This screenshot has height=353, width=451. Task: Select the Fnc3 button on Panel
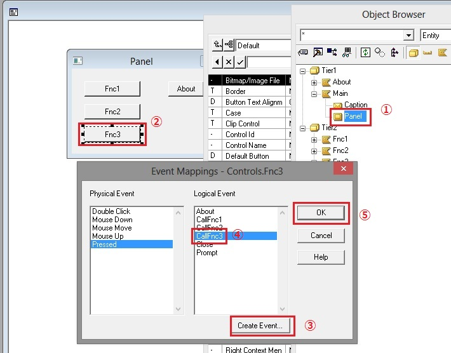[x=112, y=134]
